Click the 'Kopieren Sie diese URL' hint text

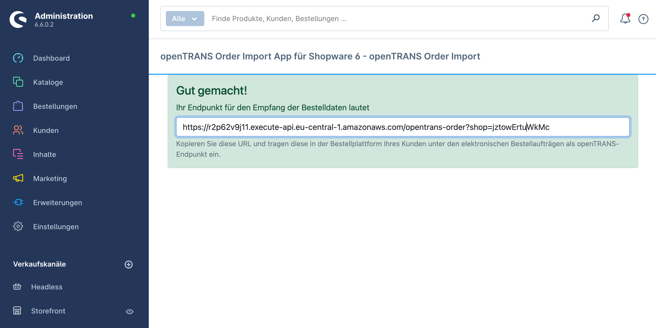coord(398,149)
